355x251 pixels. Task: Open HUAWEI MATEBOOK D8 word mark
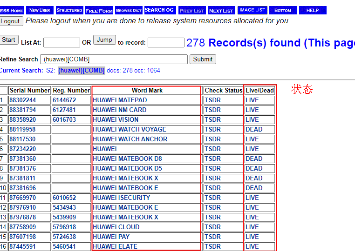pyautogui.click(x=127, y=159)
